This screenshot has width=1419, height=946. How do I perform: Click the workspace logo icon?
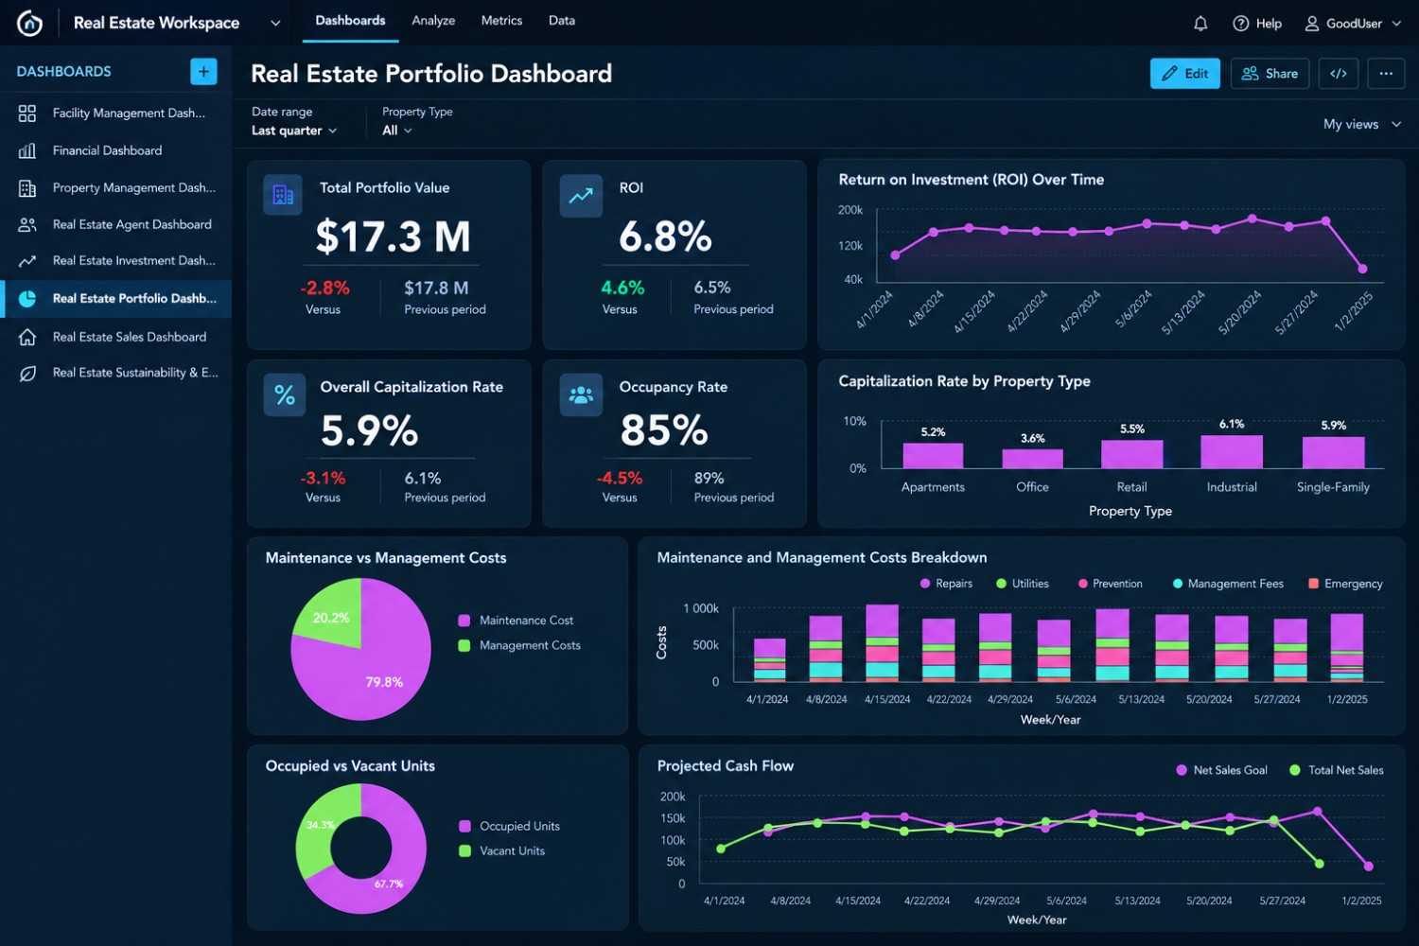tap(29, 23)
